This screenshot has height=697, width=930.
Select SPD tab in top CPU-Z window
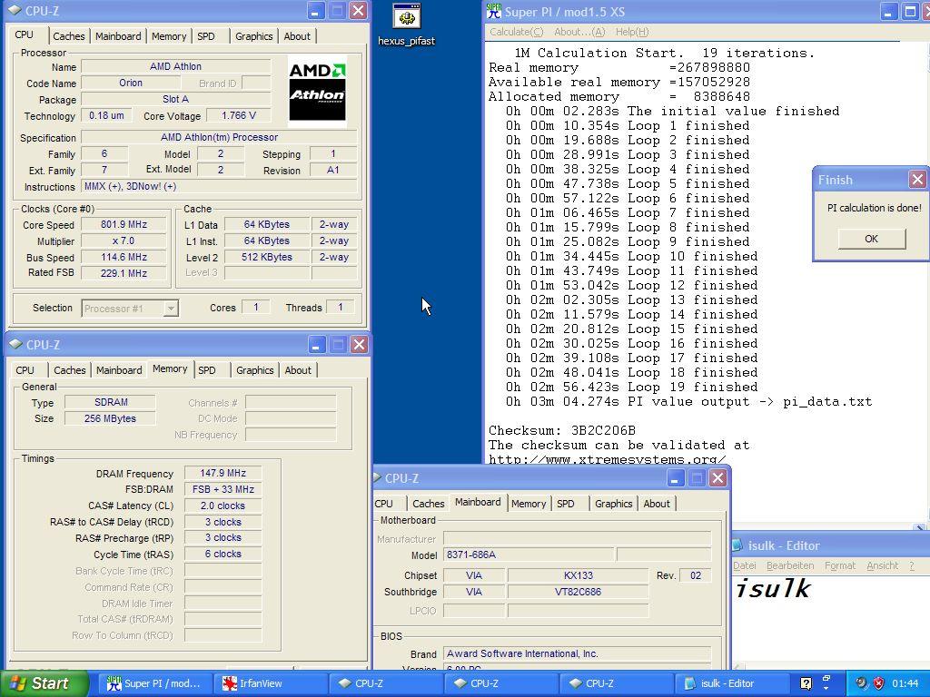[x=206, y=36]
